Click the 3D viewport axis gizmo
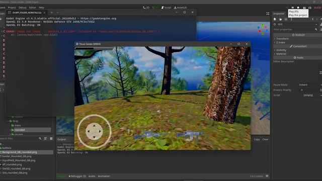Viewport: 322px width, 181px height. pyautogui.click(x=263, y=29)
